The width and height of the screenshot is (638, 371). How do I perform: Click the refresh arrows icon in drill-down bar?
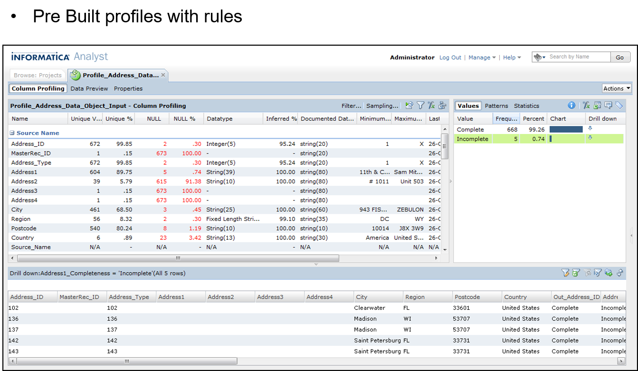pyautogui.click(x=619, y=273)
